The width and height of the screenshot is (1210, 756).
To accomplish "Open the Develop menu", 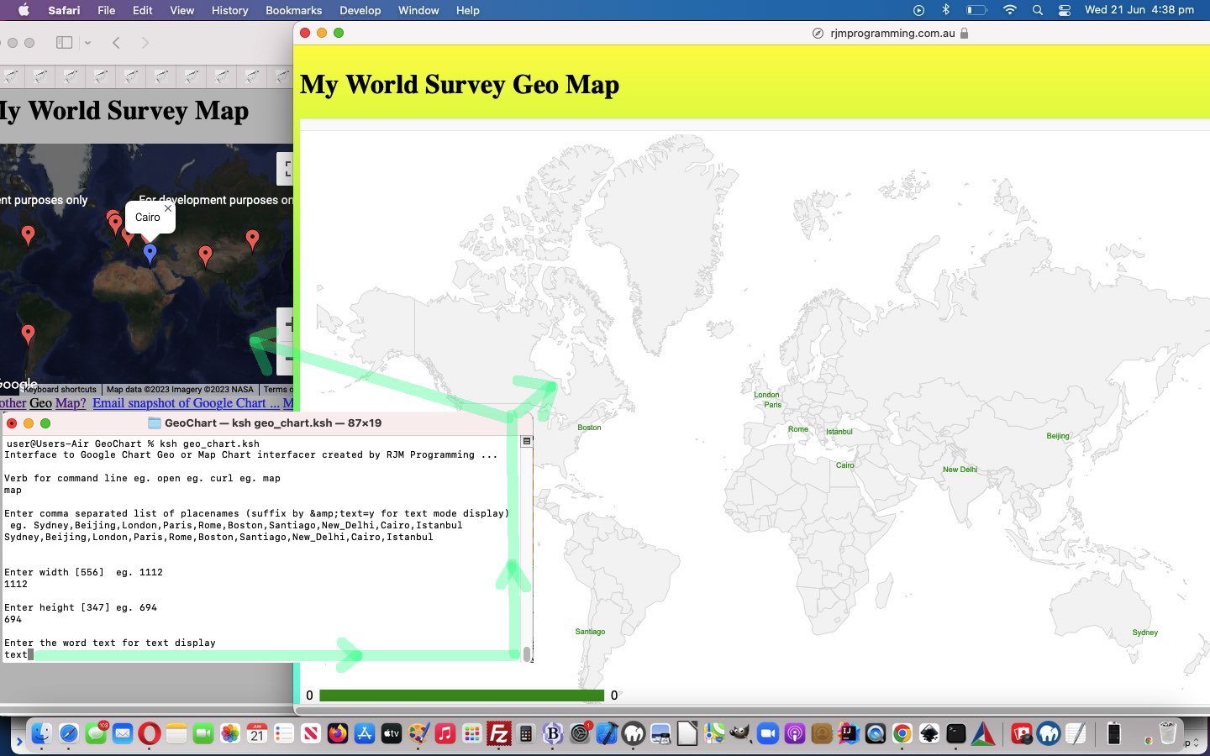I will pyautogui.click(x=360, y=10).
